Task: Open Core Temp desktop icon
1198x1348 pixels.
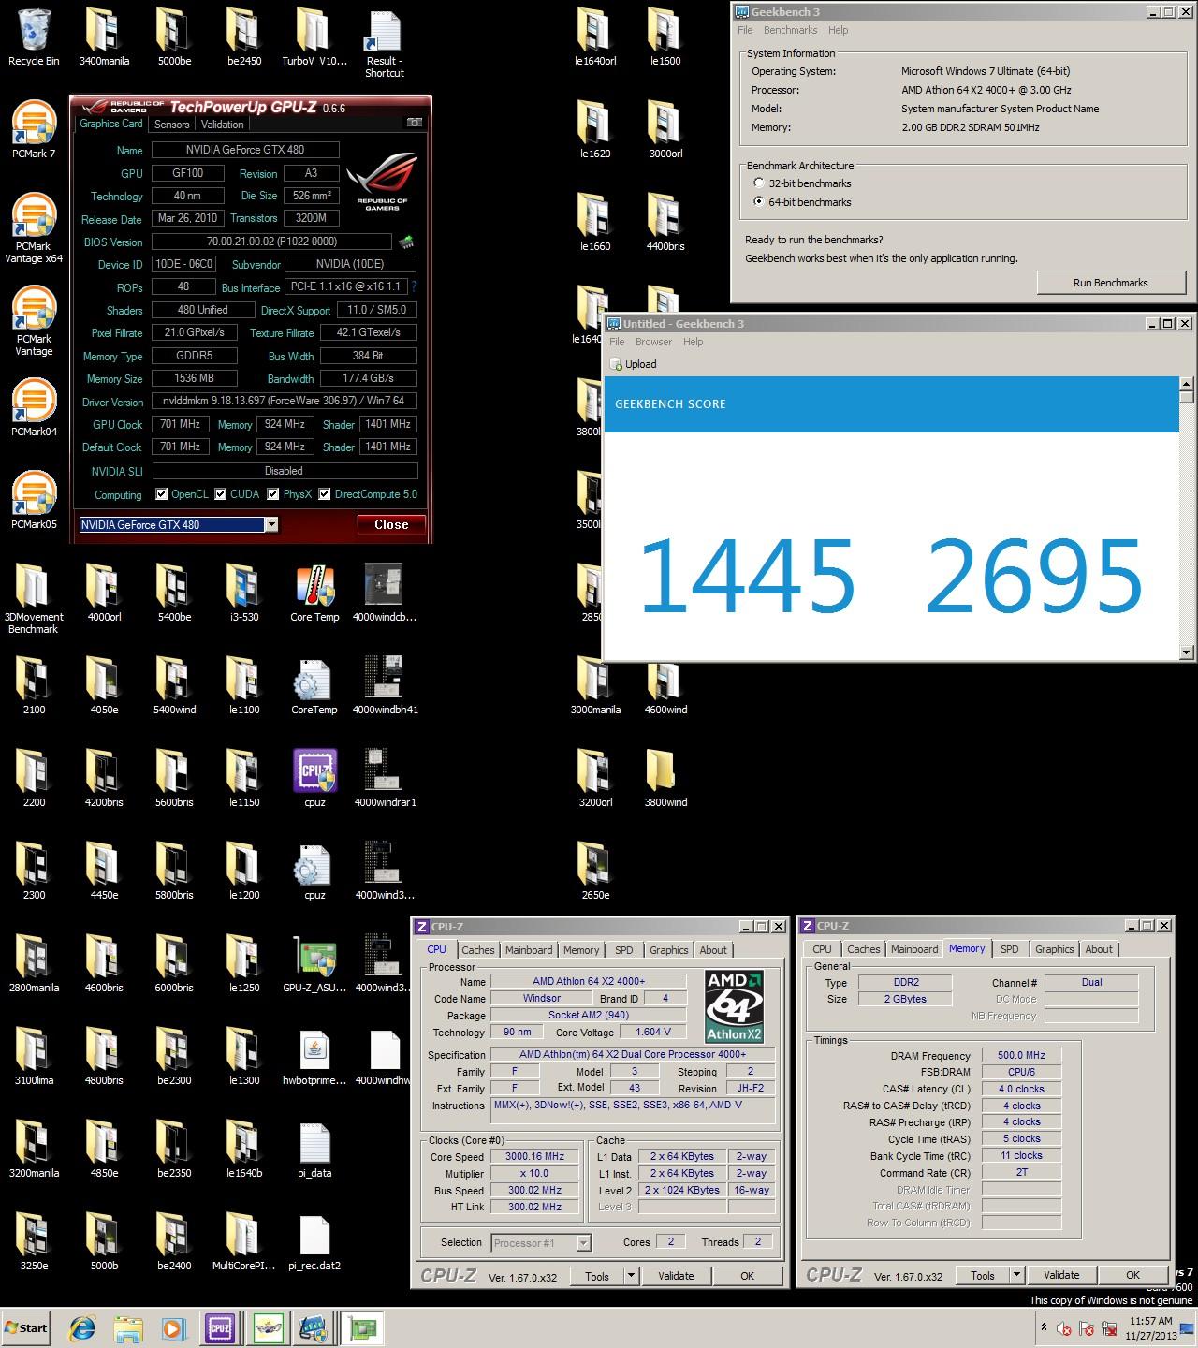Action: [314, 593]
